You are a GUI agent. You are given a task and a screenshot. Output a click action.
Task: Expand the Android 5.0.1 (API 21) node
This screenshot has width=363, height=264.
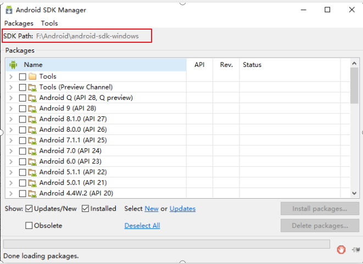tap(11, 183)
